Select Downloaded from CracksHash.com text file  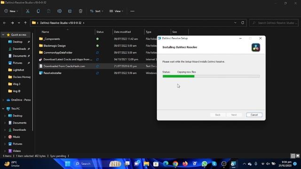click(64, 66)
